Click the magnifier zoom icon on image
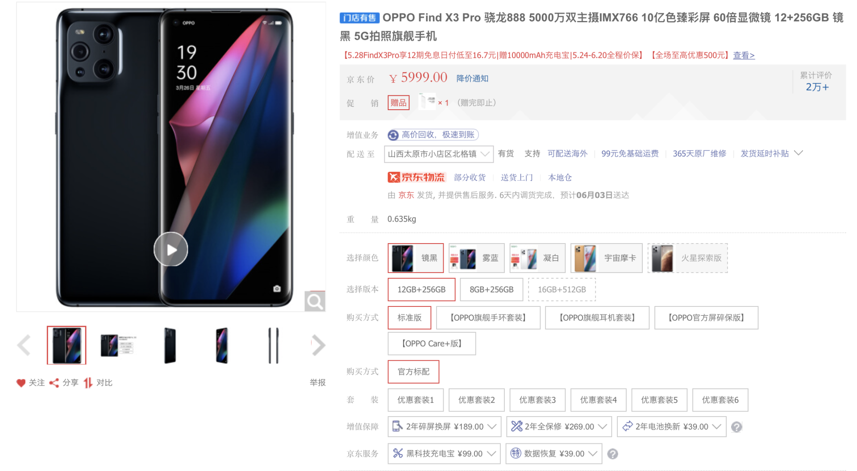This screenshot has width=857, height=471. point(315,302)
